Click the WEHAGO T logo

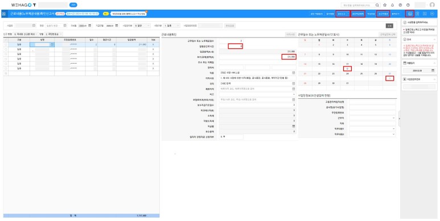click(x=23, y=5)
